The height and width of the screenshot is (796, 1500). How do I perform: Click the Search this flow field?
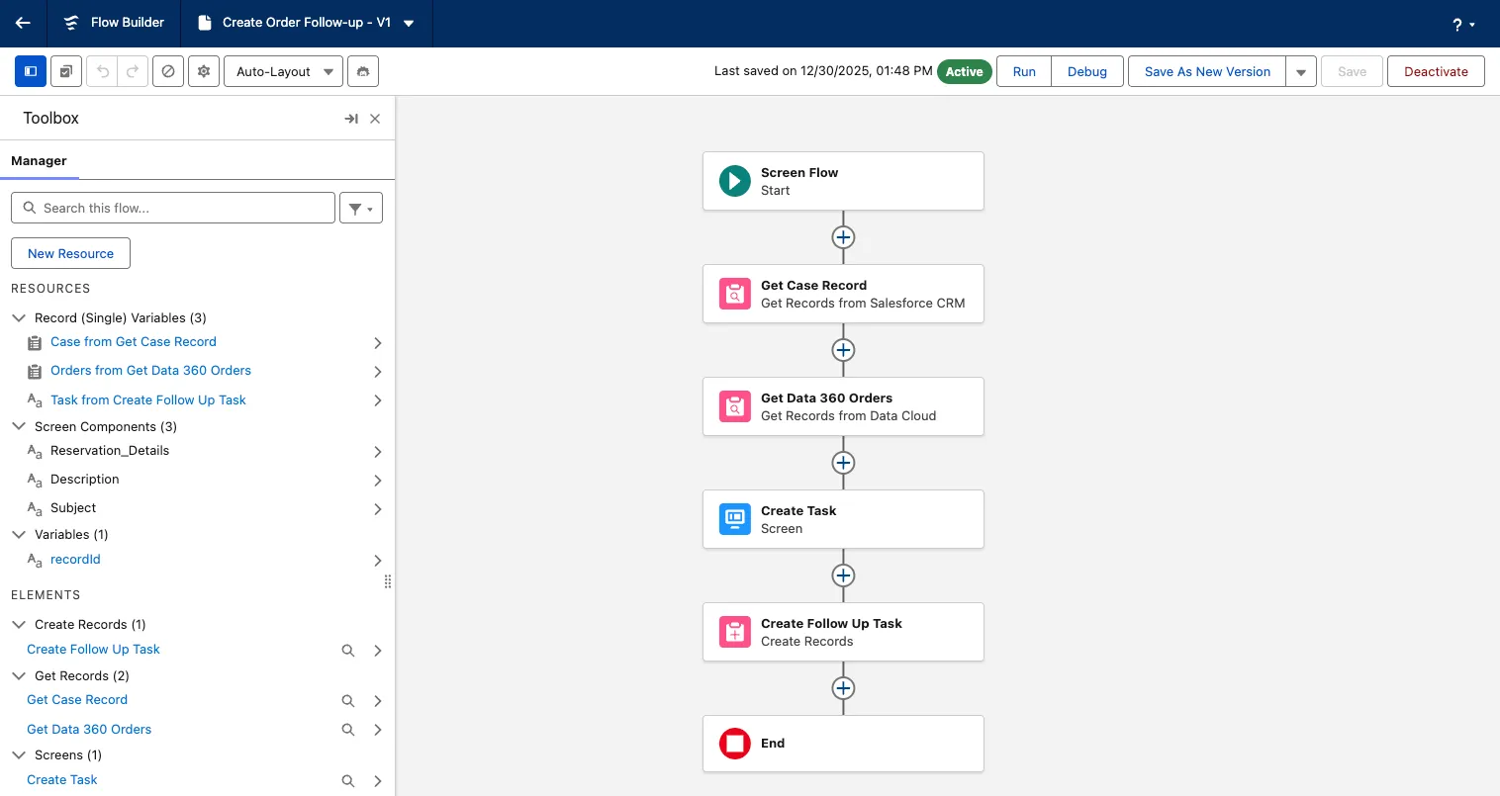[173, 208]
